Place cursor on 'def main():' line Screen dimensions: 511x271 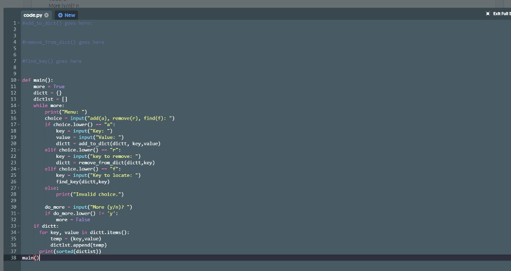coord(37,80)
